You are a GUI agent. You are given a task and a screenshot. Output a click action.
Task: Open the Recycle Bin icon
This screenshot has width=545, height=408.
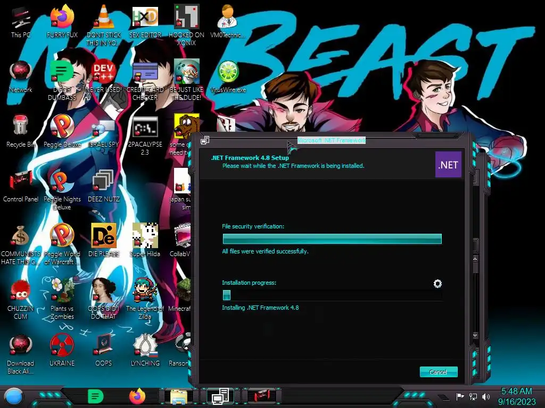coord(21,125)
